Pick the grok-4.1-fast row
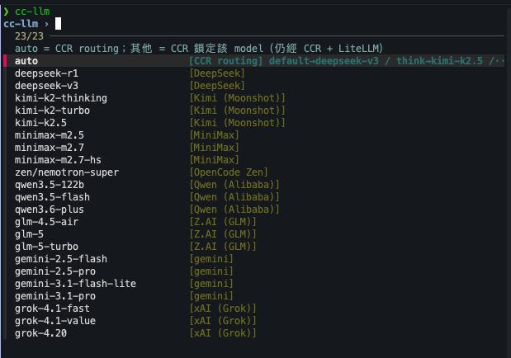Image resolution: width=511 pixels, height=358 pixels. coord(256,309)
